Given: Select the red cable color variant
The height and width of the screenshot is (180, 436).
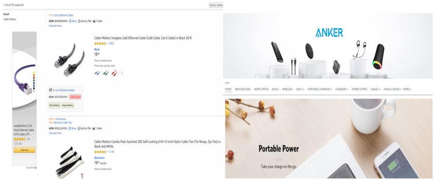Looking at the screenshot, I should 114,73.
